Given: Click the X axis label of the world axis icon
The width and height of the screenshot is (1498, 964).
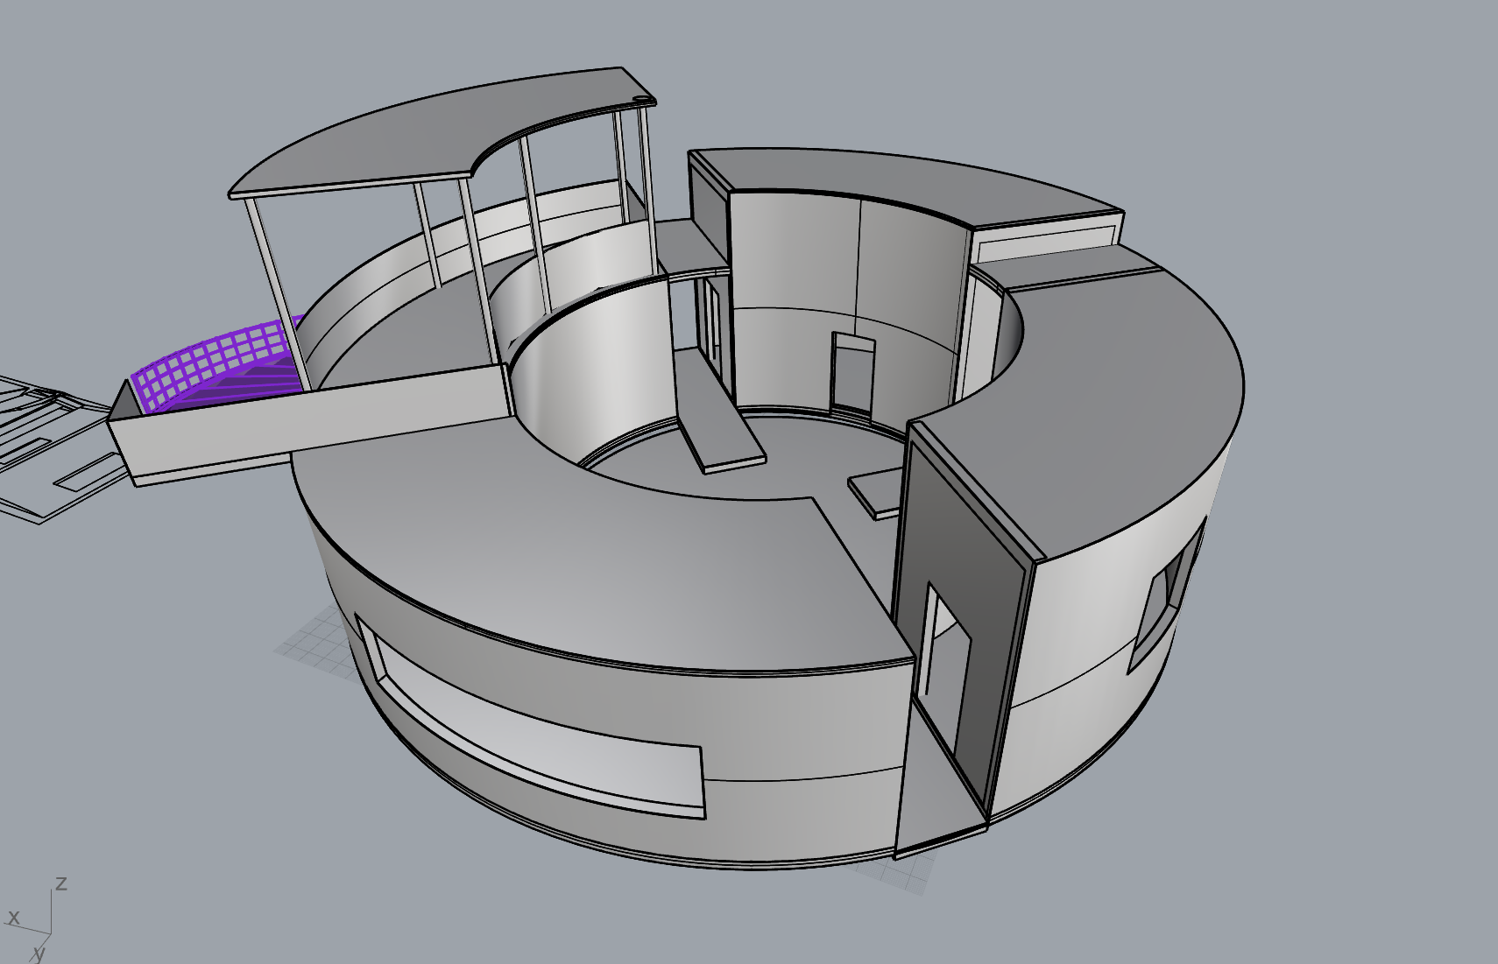Looking at the screenshot, I should pyautogui.click(x=13, y=917).
